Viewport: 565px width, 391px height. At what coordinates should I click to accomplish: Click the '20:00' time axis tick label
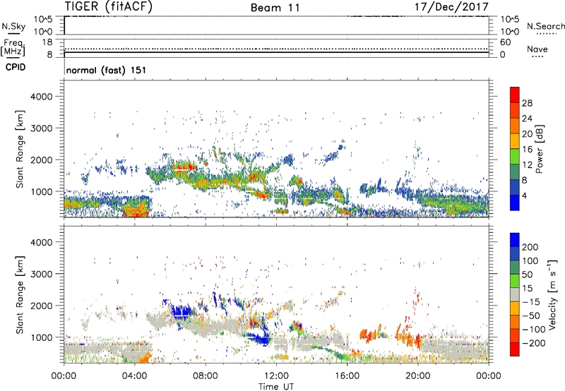coord(417,376)
